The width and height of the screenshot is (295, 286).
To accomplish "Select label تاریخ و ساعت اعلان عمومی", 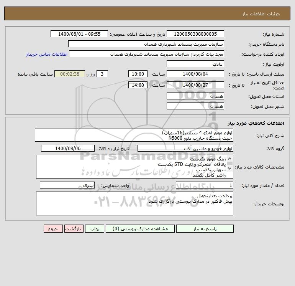I will click(x=137, y=34).
